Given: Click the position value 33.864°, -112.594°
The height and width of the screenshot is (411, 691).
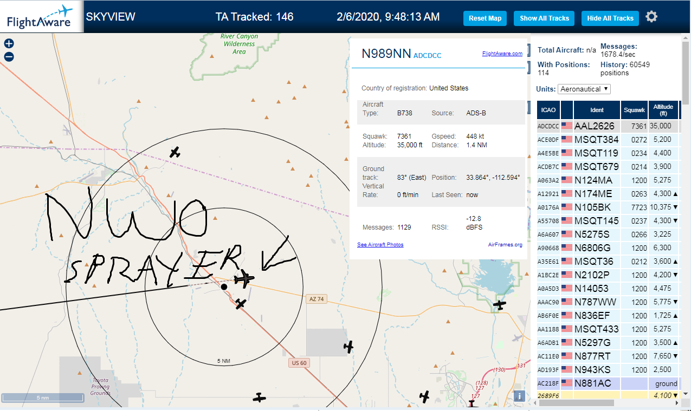Looking at the screenshot, I should coord(493,177).
